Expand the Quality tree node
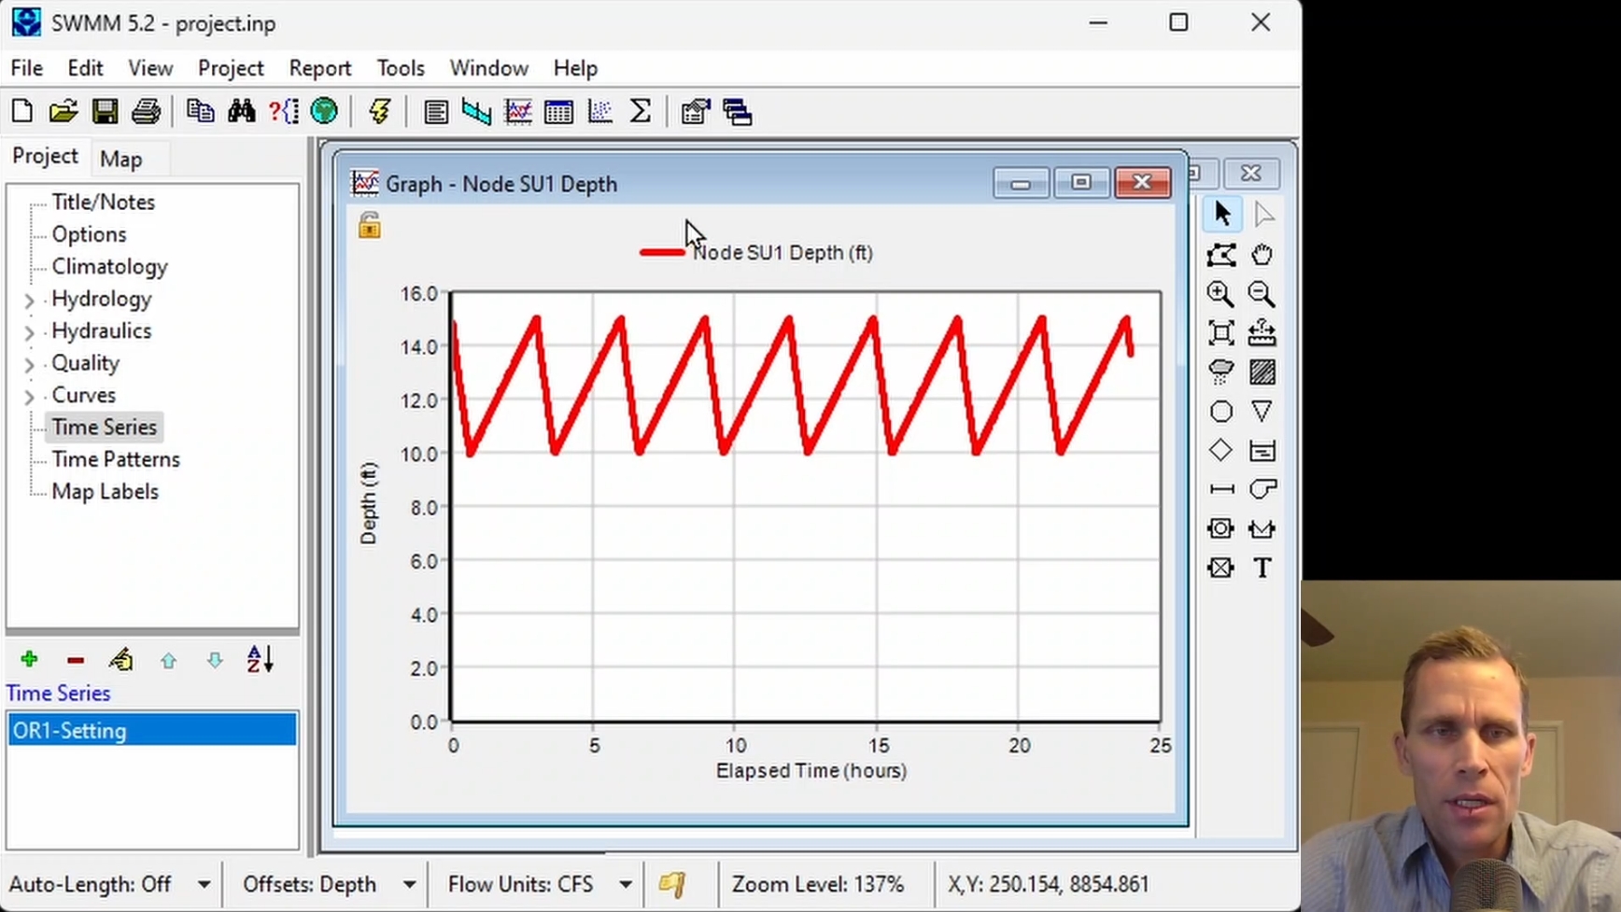The image size is (1621, 912). (x=29, y=365)
